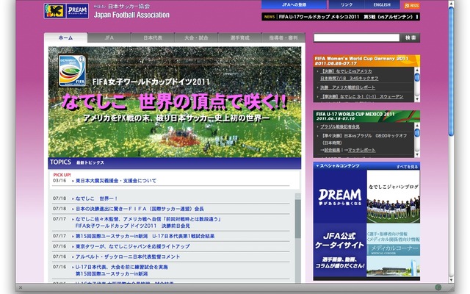Open the 選手育成 tab
This screenshot has width=470, height=294.
pos(240,37)
